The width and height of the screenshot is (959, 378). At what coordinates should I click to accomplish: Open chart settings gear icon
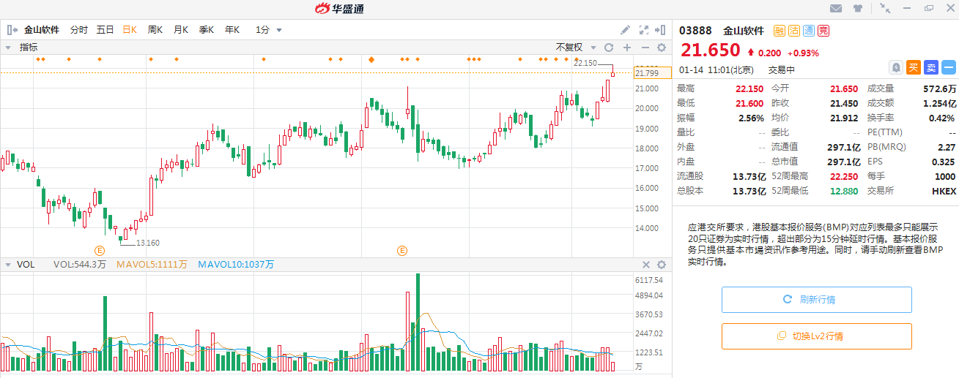[x=661, y=48]
